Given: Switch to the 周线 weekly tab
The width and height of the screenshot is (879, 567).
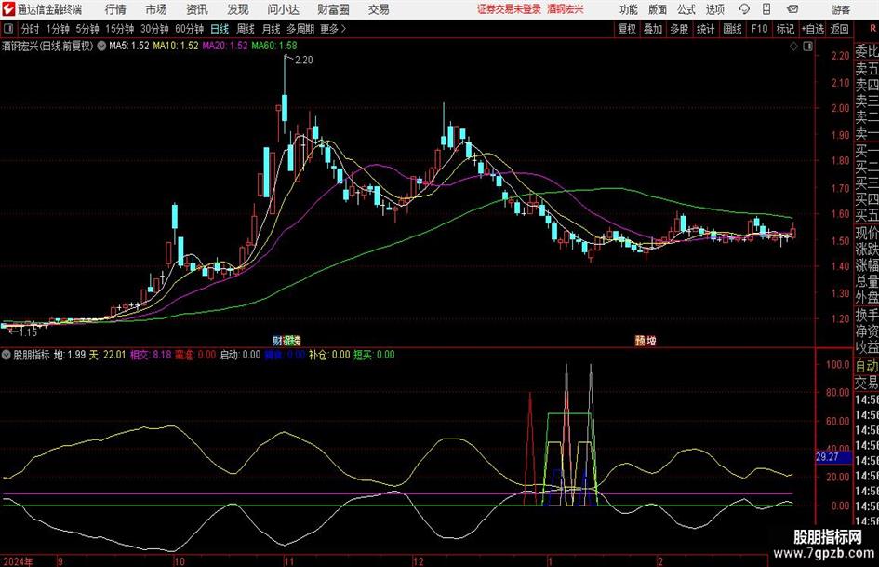Looking at the screenshot, I should (x=246, y=29).
